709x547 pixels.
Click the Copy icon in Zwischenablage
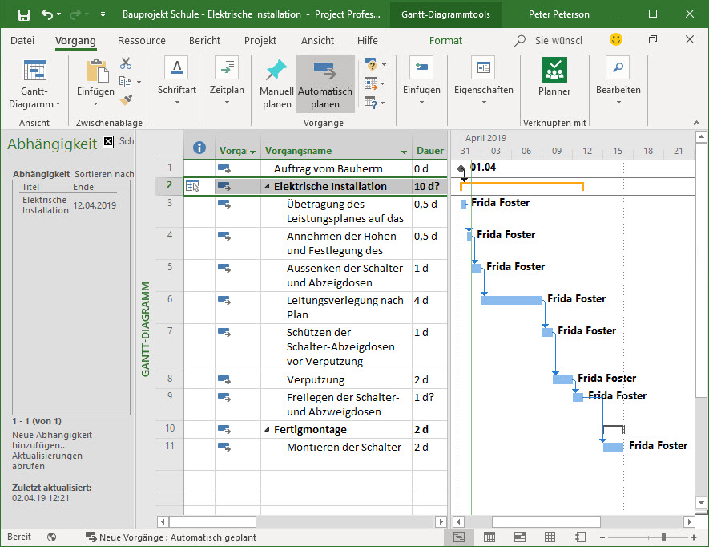125,82
